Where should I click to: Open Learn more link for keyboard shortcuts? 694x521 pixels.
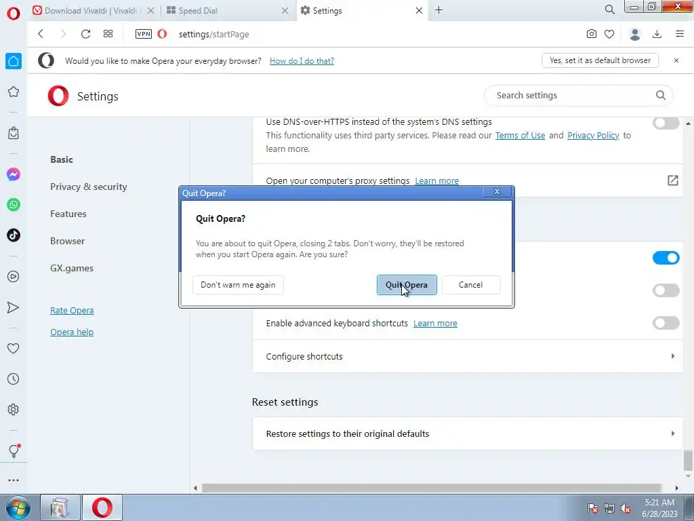pos(435,324)
